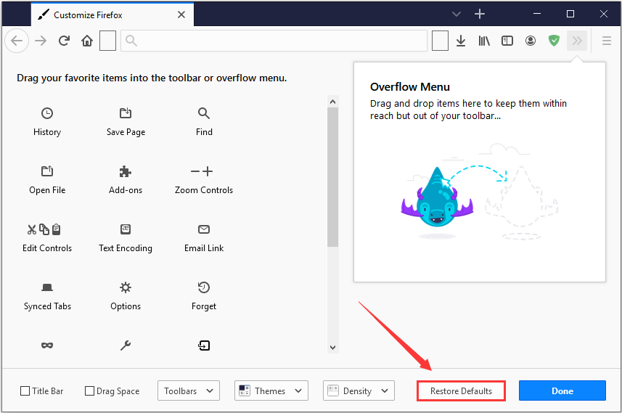Open the overflow menu chevron button
The height and width of the screenshot is (413, 622).
tap(577, 41)
